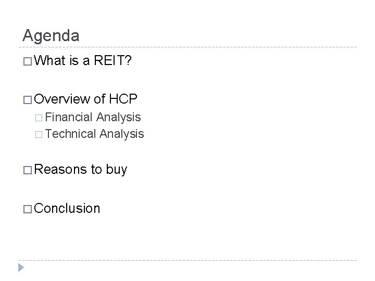The width and height of the screenshot is (375, 281).
Task: Click the word Reasons
Action: point(62,169)
